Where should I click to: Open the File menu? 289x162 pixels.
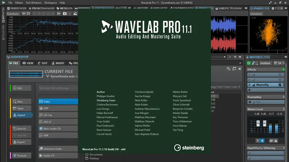[10, 3]
